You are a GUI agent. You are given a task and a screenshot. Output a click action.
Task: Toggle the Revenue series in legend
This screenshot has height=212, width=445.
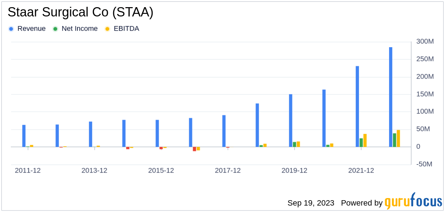tap(27, 29)
